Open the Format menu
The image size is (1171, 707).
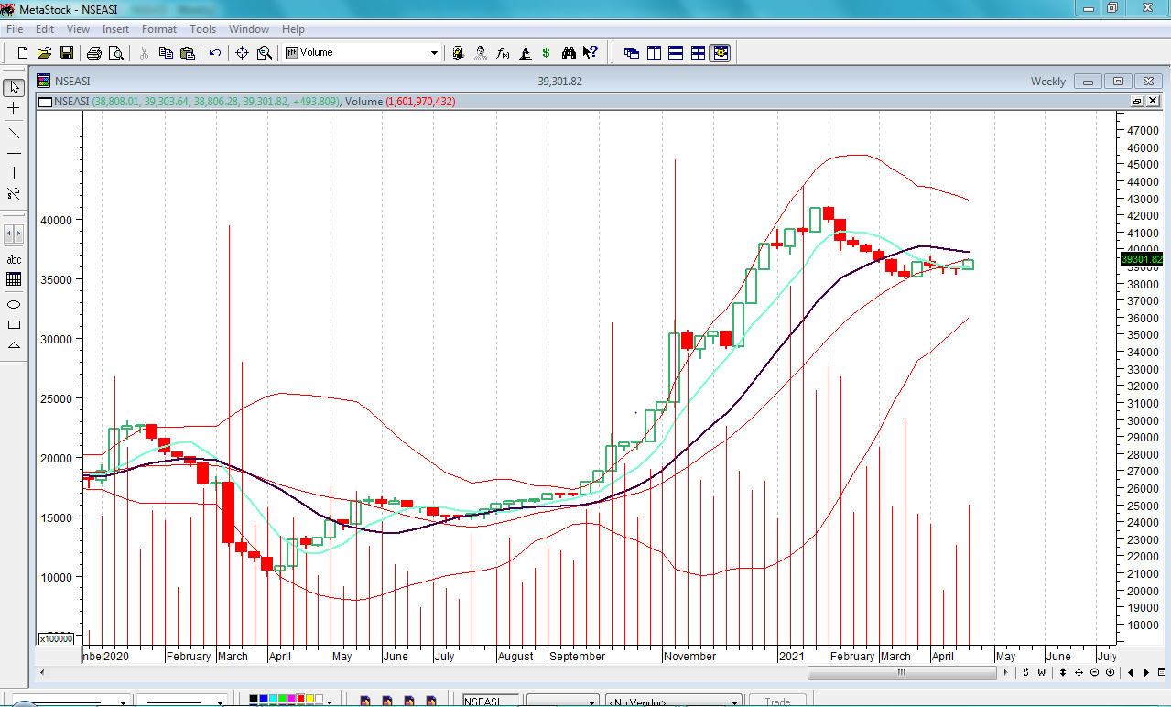(159, 29)
